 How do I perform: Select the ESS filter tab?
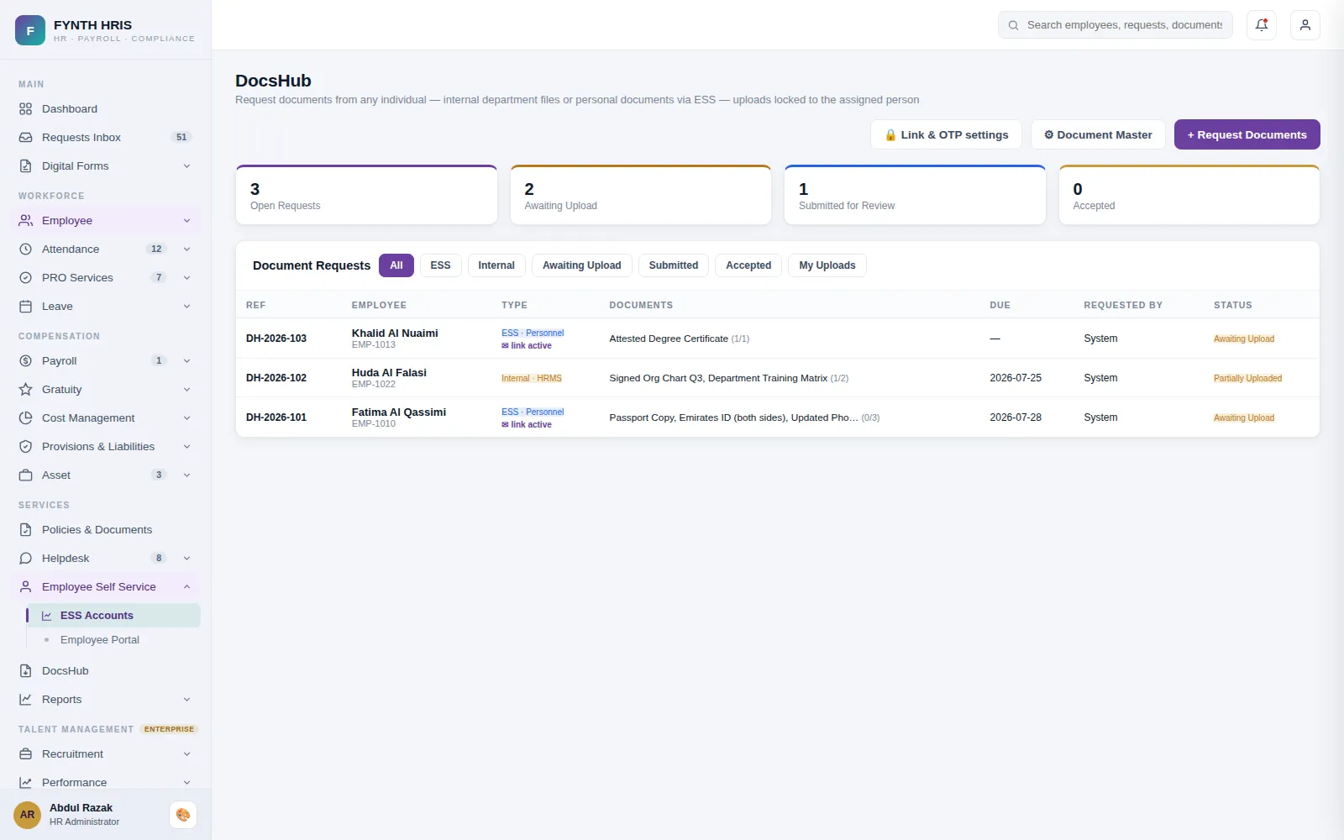click(x=440, y=265)
